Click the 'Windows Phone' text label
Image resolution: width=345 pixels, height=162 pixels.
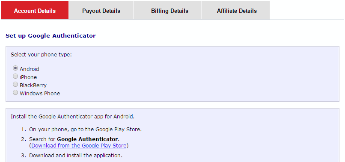tap(40, 94)
